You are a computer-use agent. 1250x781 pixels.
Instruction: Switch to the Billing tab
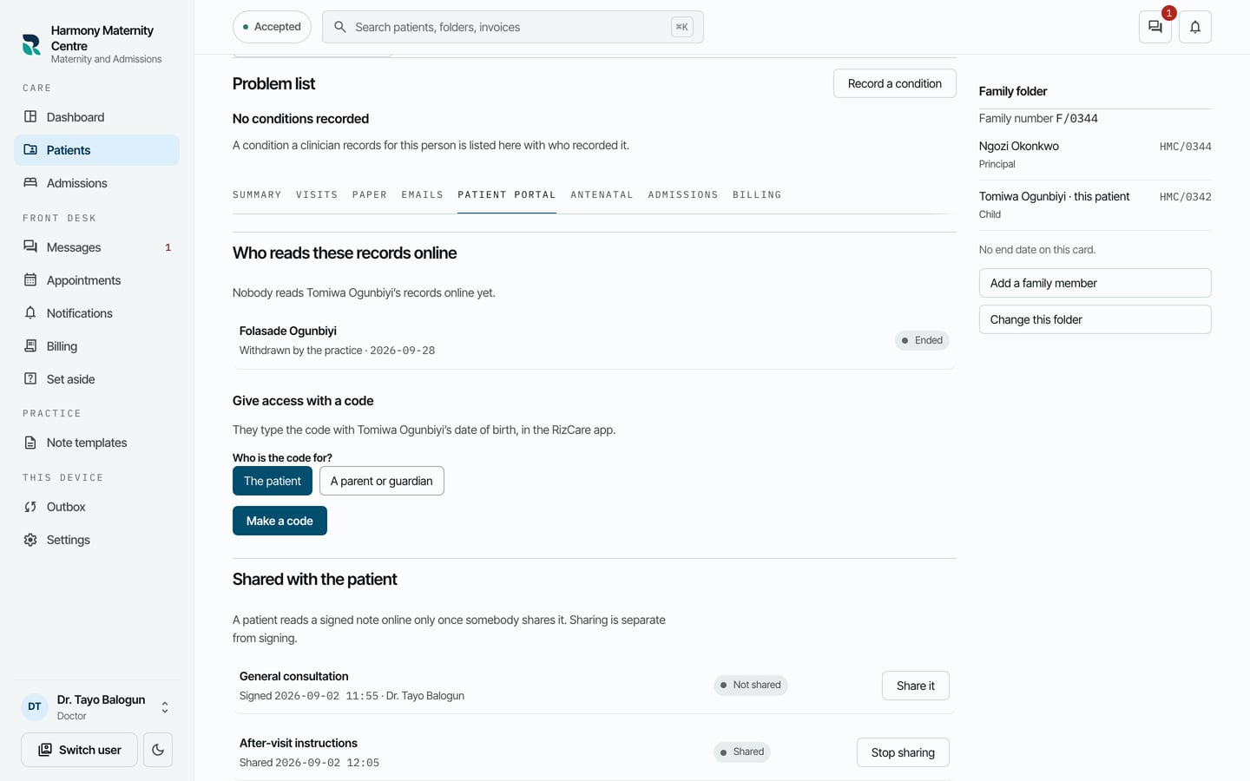757,195
